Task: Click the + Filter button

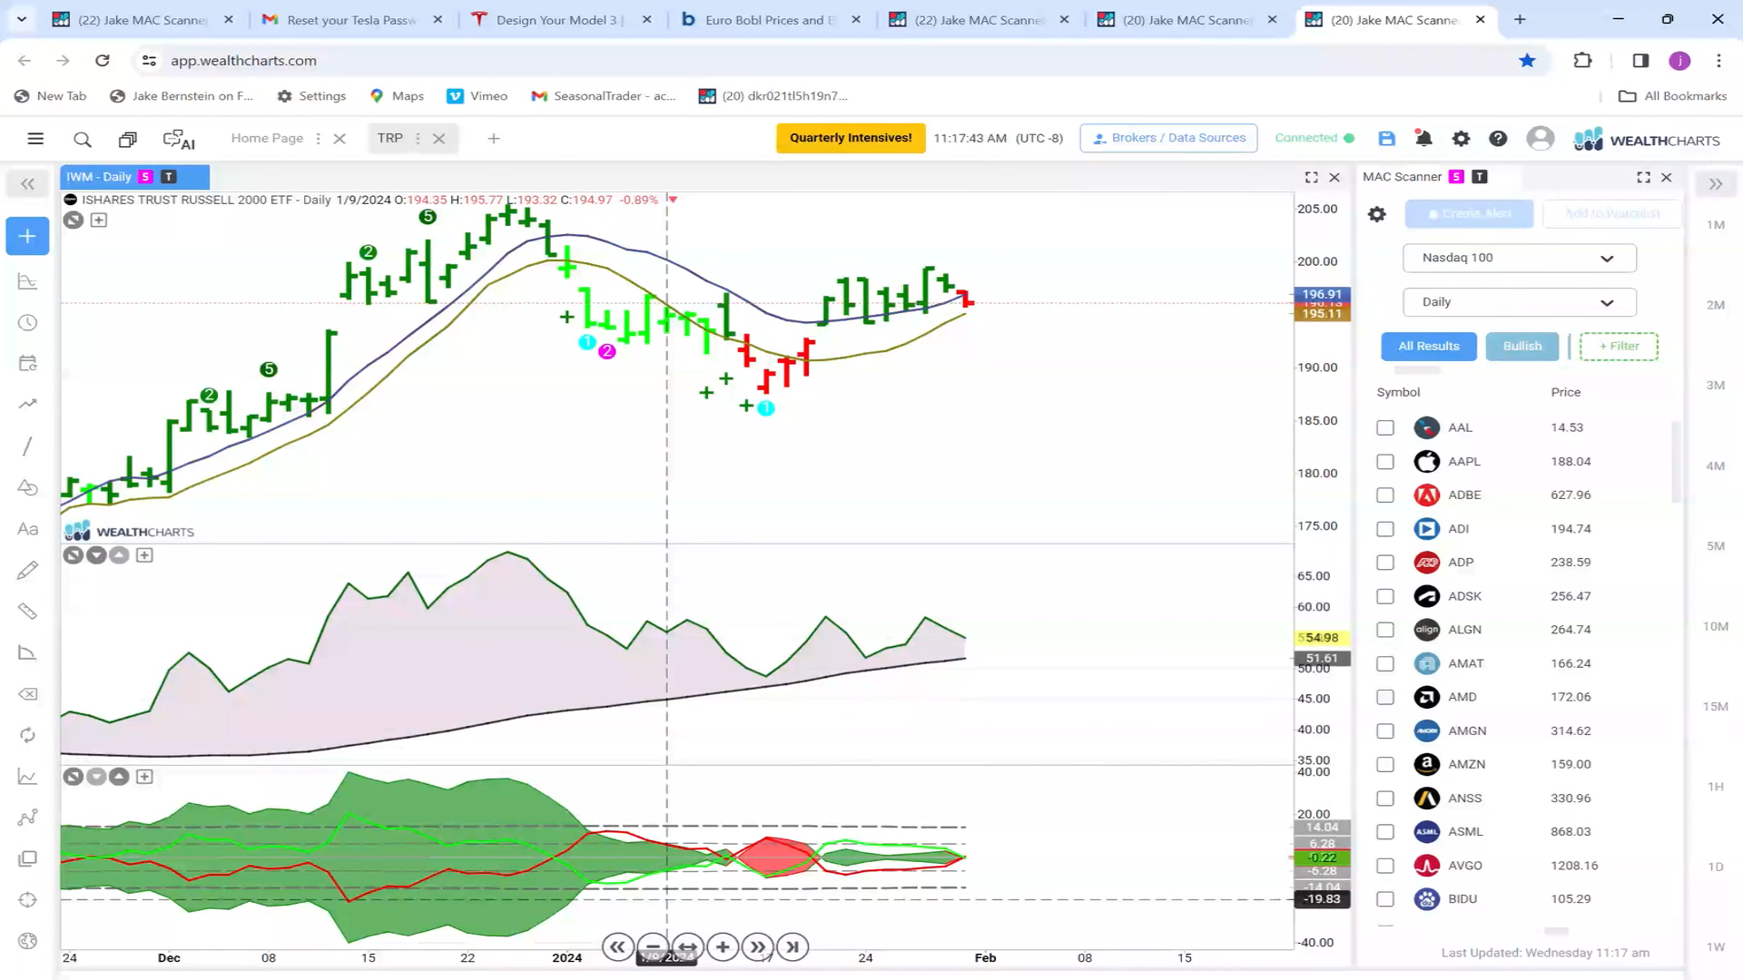Action: (x=1619, y=347)
